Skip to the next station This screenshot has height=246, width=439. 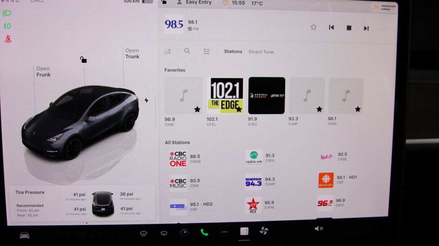(366, 28)
